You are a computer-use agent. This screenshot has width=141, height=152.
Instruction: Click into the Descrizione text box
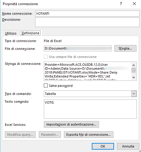pos(87,22)
